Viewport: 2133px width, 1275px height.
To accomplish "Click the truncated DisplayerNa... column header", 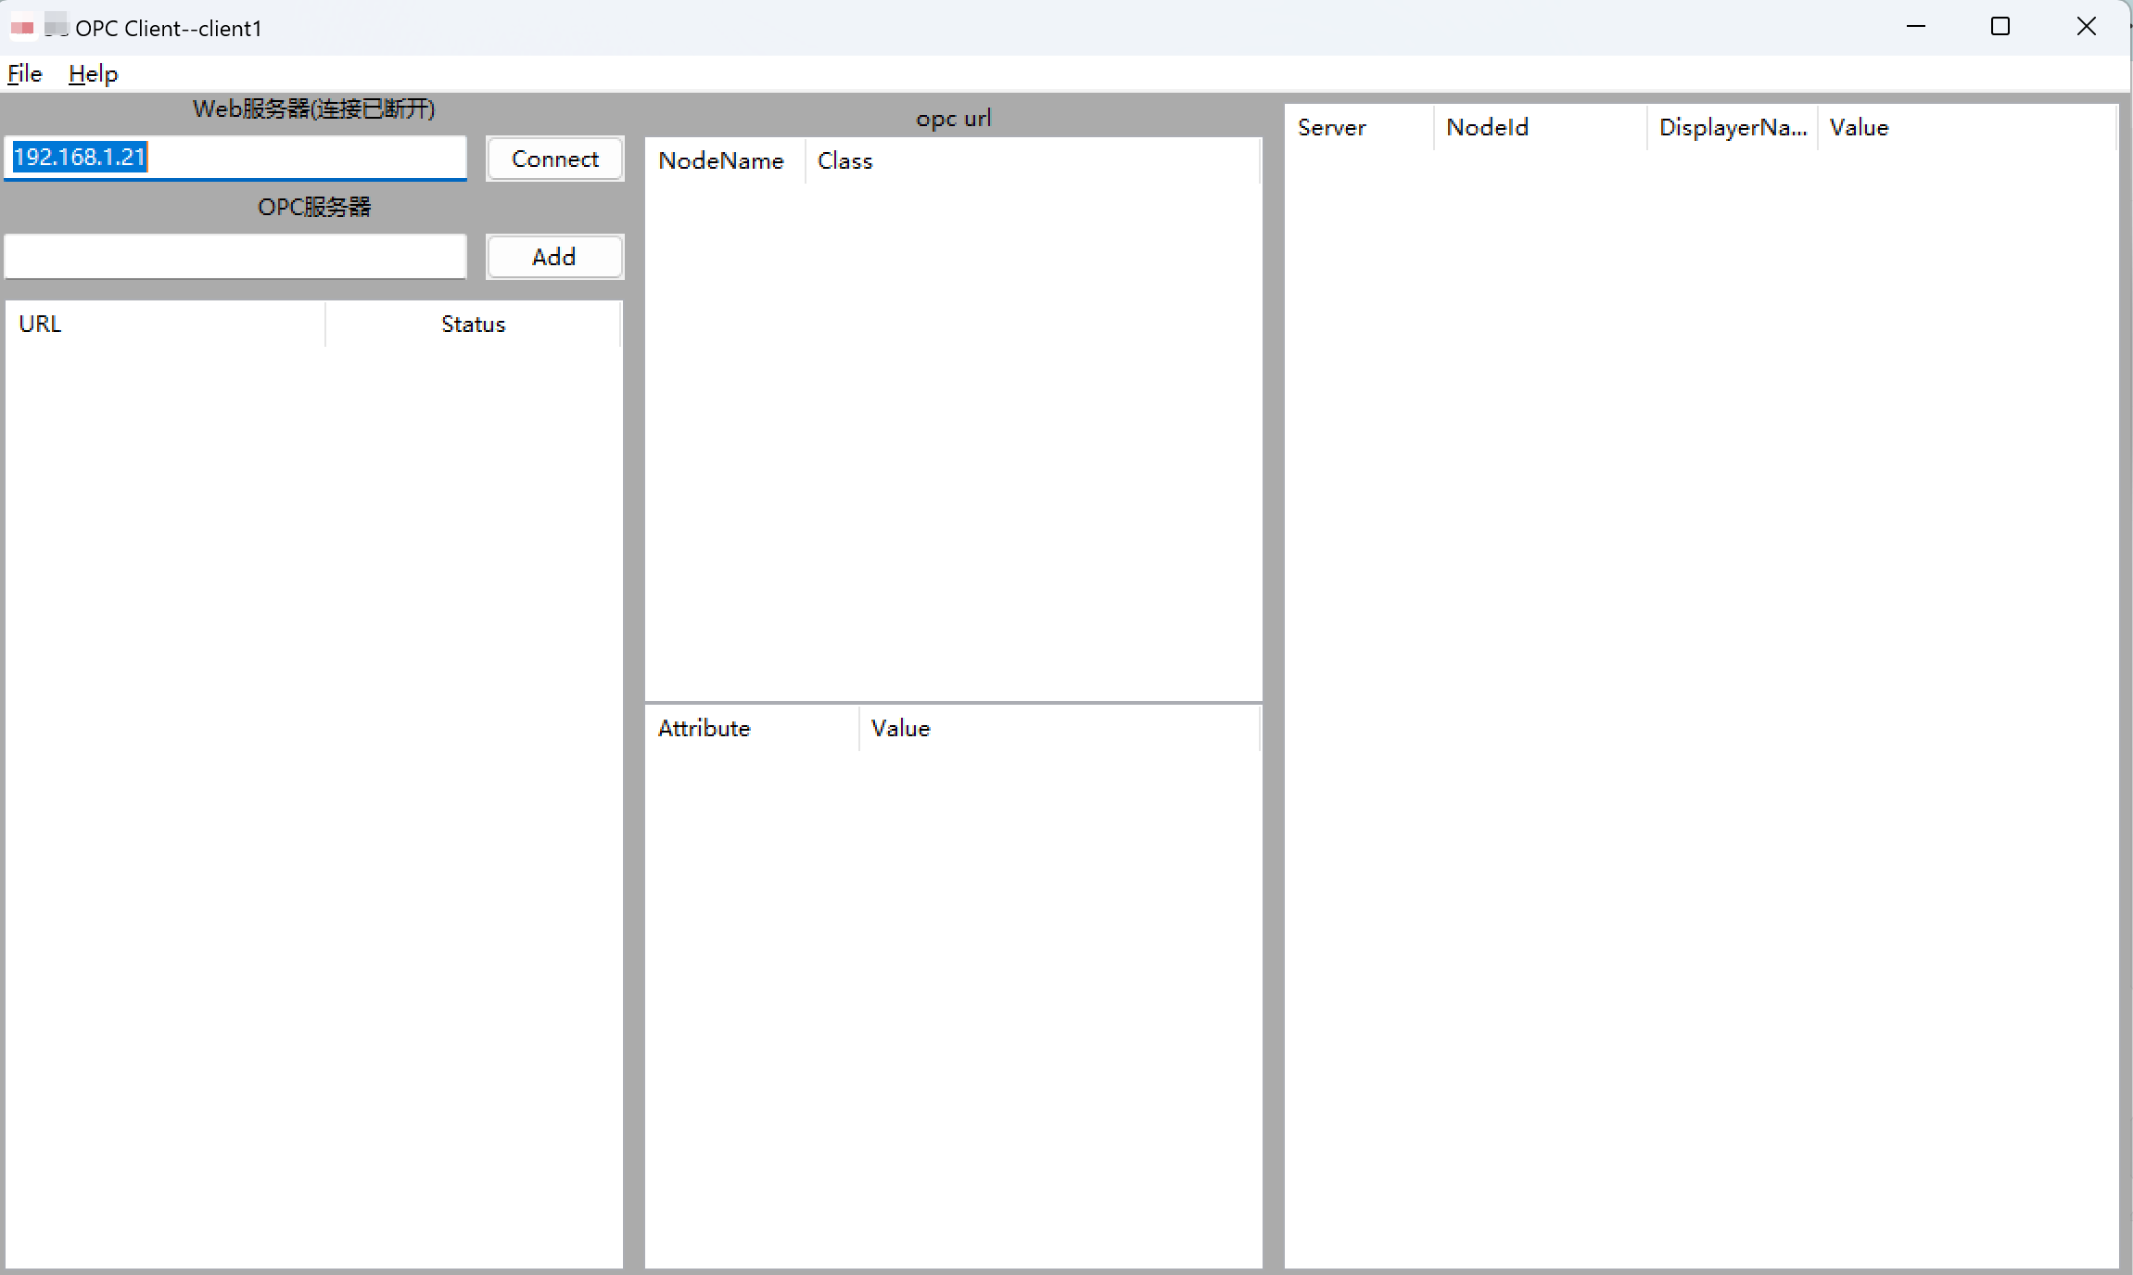I will [x=1732, y=128].
